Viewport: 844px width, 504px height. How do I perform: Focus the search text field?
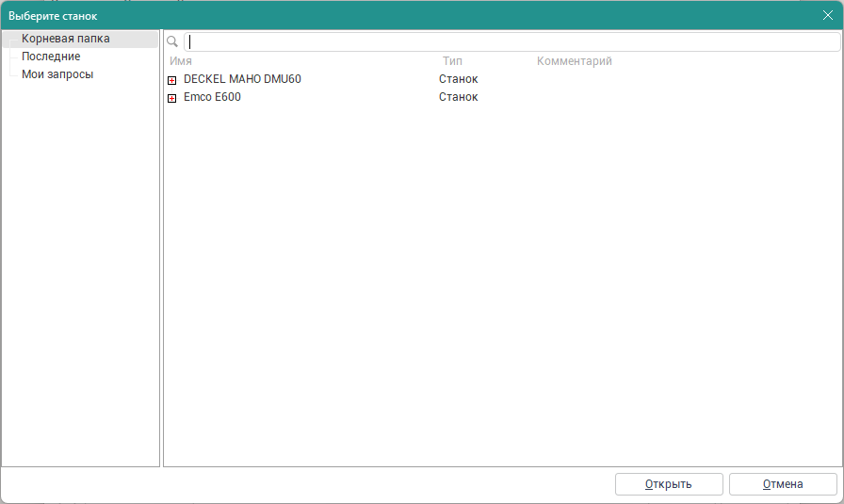[x=509, y=41]
